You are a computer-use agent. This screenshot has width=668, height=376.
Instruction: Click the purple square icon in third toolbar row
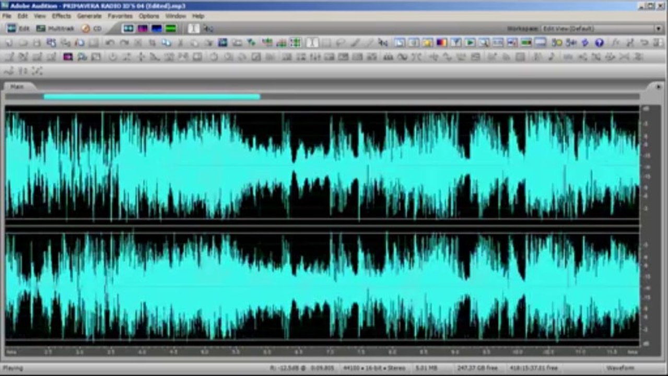[x=68, y=56]
